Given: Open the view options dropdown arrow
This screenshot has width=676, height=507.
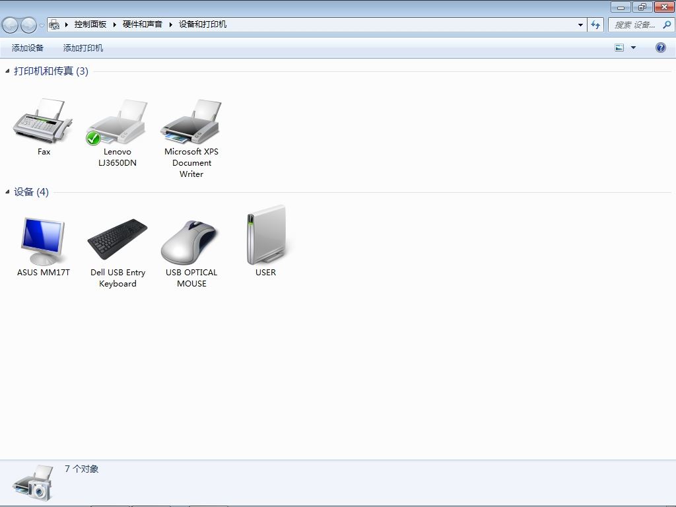Looking at the screenshot, I should pos(633,48).
